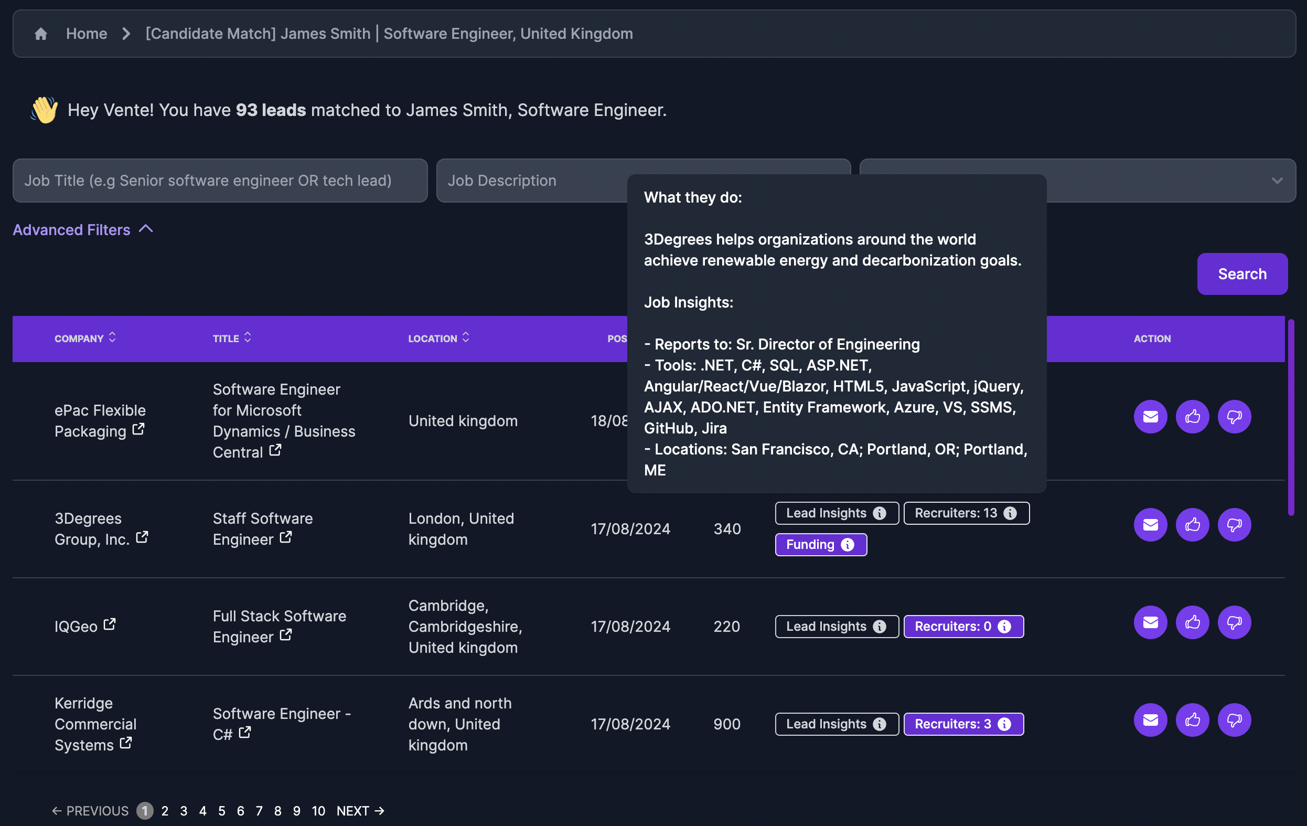Click inside the Job Title input field

pos(219,181)
